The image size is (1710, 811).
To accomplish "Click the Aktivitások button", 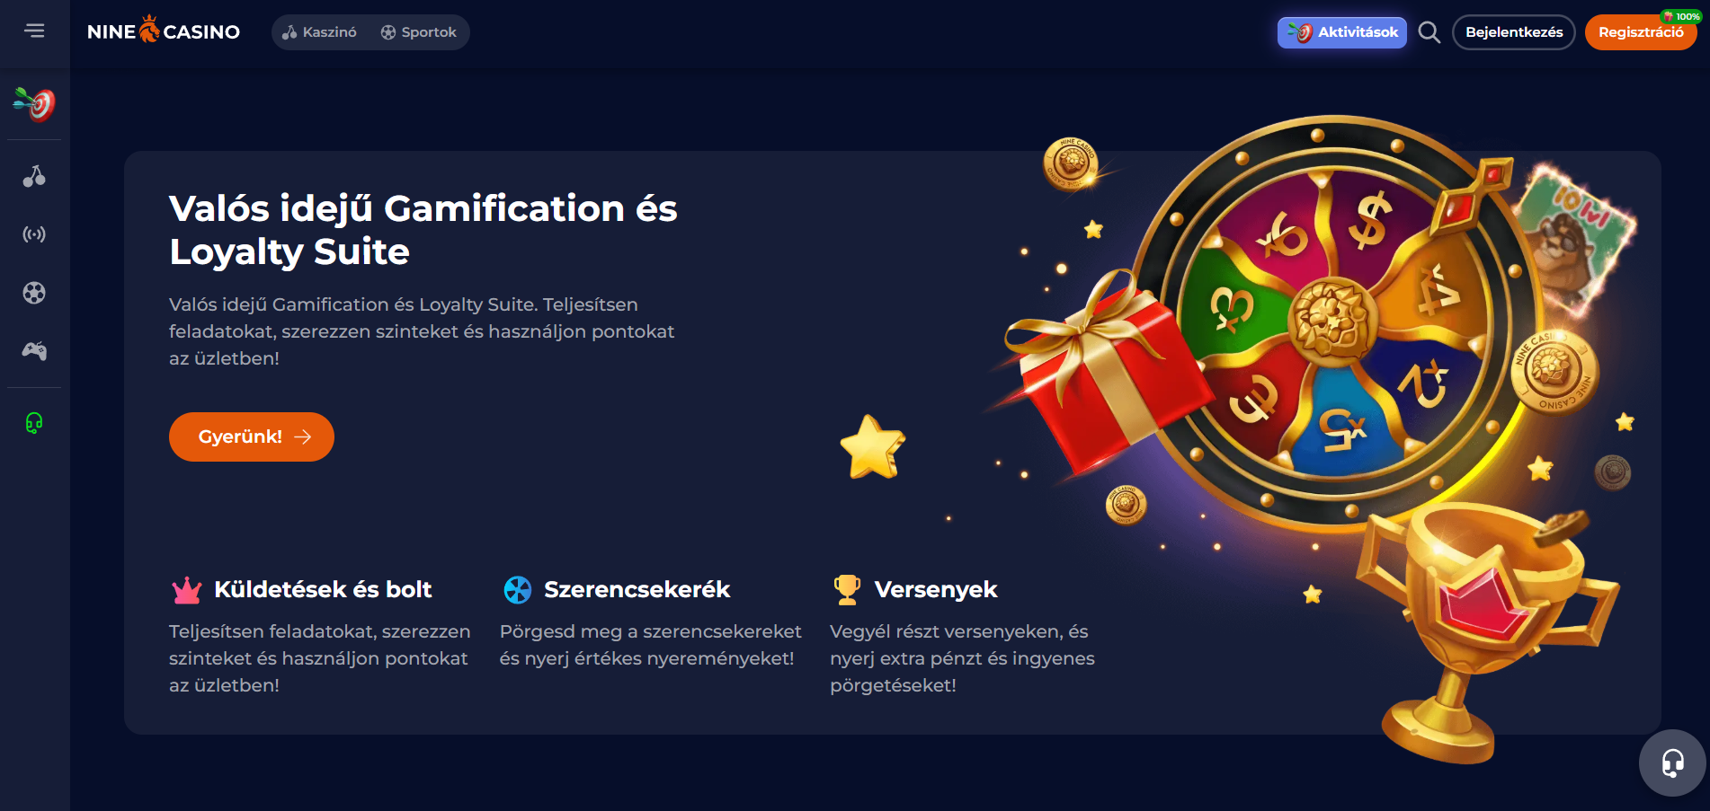I will (1341, 32).
